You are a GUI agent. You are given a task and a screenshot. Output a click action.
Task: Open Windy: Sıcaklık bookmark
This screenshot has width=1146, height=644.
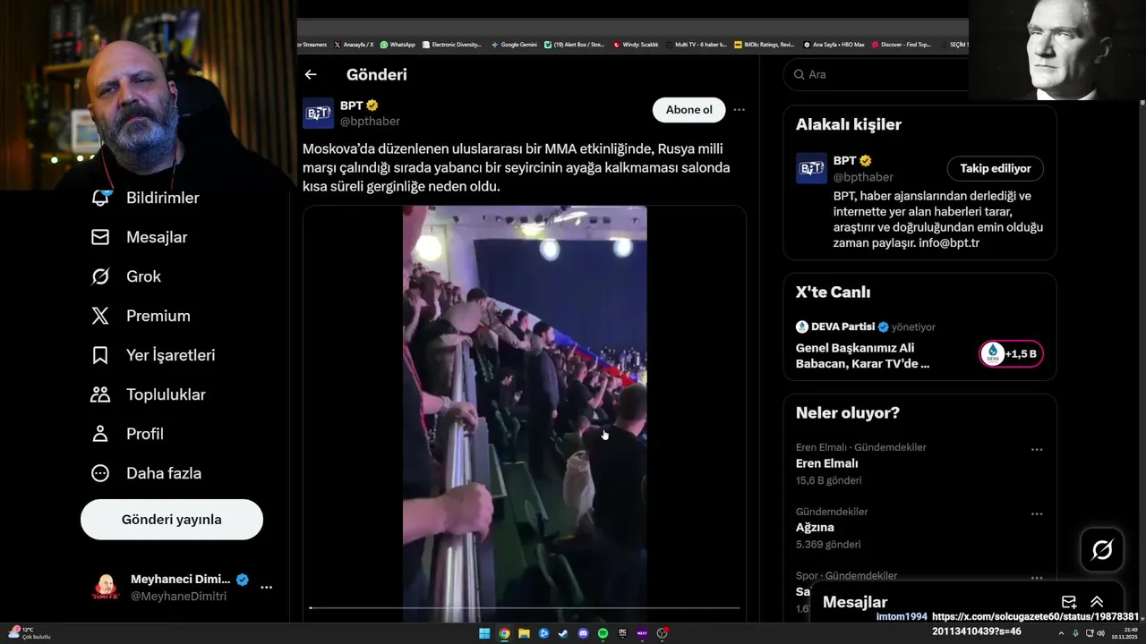[636, 45]
